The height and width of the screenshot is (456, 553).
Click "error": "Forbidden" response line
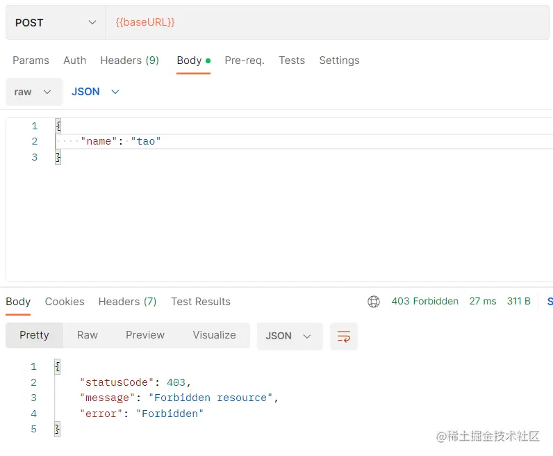142,414
